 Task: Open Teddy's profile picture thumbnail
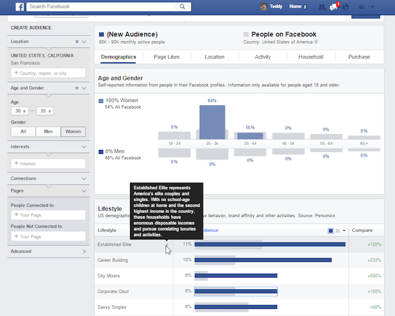[x=263, y=7]
